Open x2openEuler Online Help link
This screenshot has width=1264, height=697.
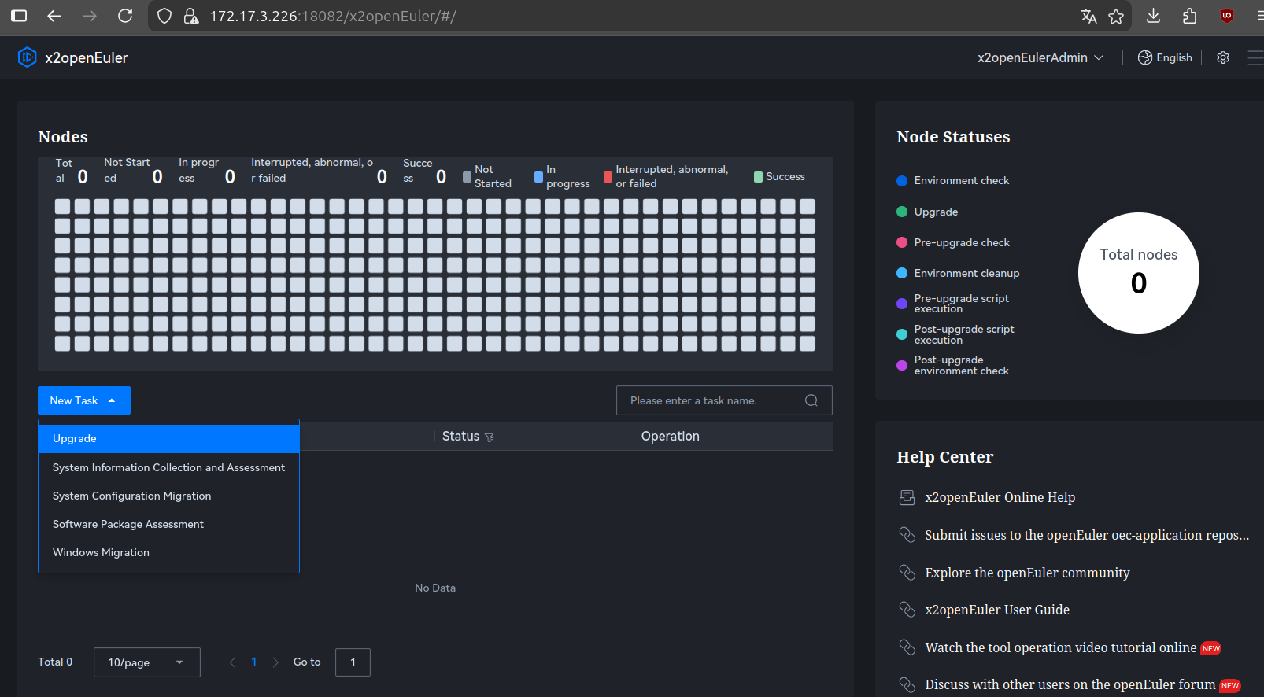pyautogui.click(x=1000, y=497)
